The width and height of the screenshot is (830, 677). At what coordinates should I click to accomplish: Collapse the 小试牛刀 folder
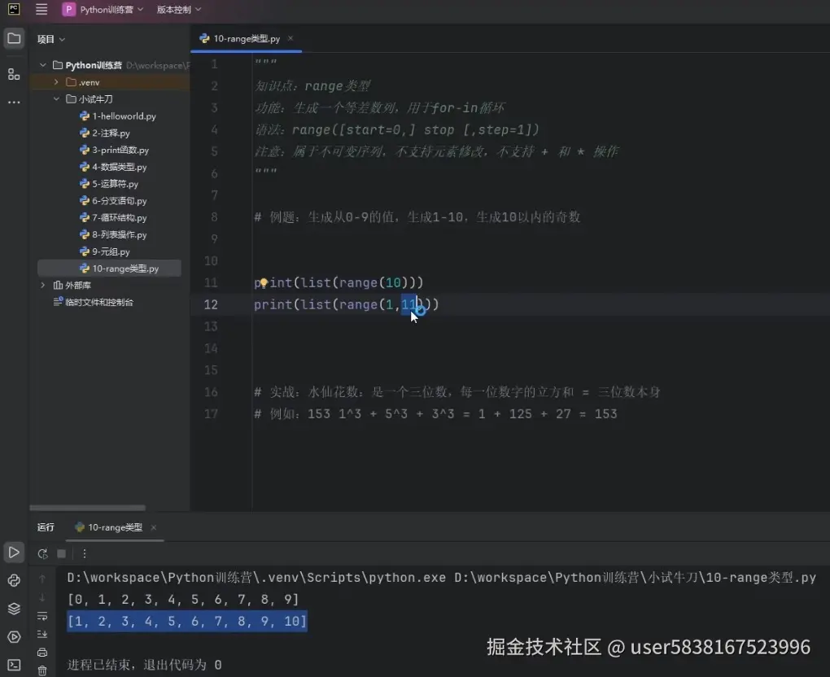(55, 99)
